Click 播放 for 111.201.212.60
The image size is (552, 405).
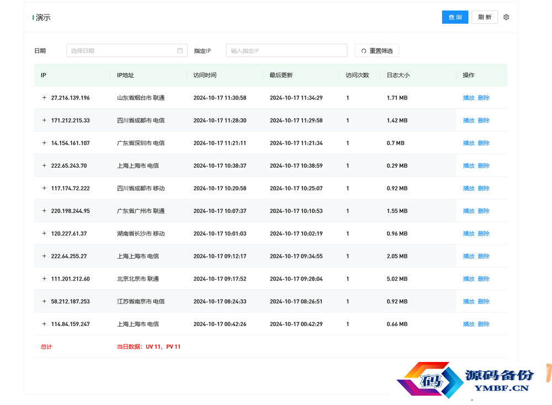point(469,279)
